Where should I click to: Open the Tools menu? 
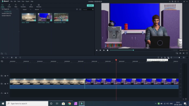pyautogui.click(x=19, y=1)
